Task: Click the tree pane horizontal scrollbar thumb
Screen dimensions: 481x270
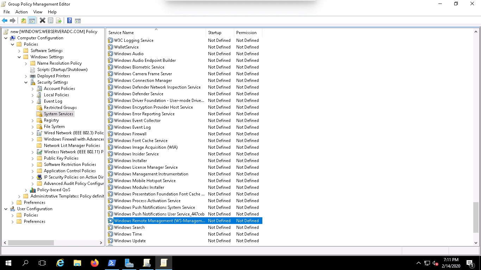Action: click(31, 243)
